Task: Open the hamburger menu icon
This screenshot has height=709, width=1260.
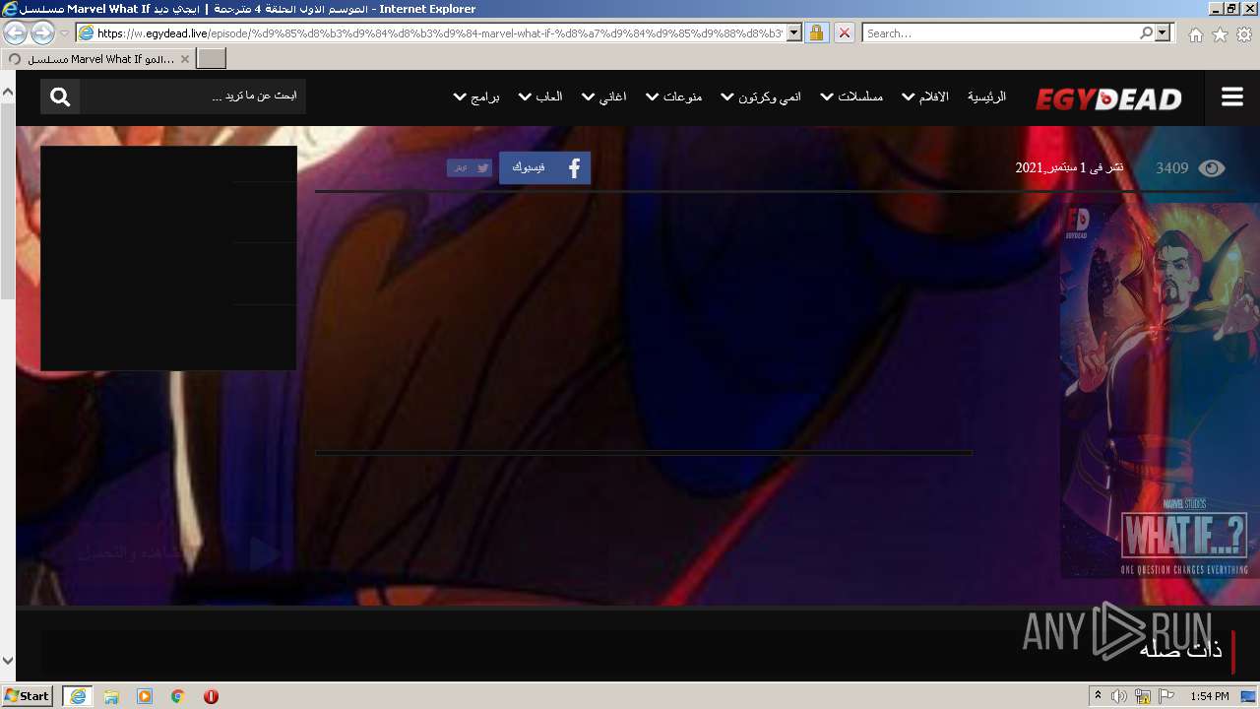Action: tap(1232, 97)
